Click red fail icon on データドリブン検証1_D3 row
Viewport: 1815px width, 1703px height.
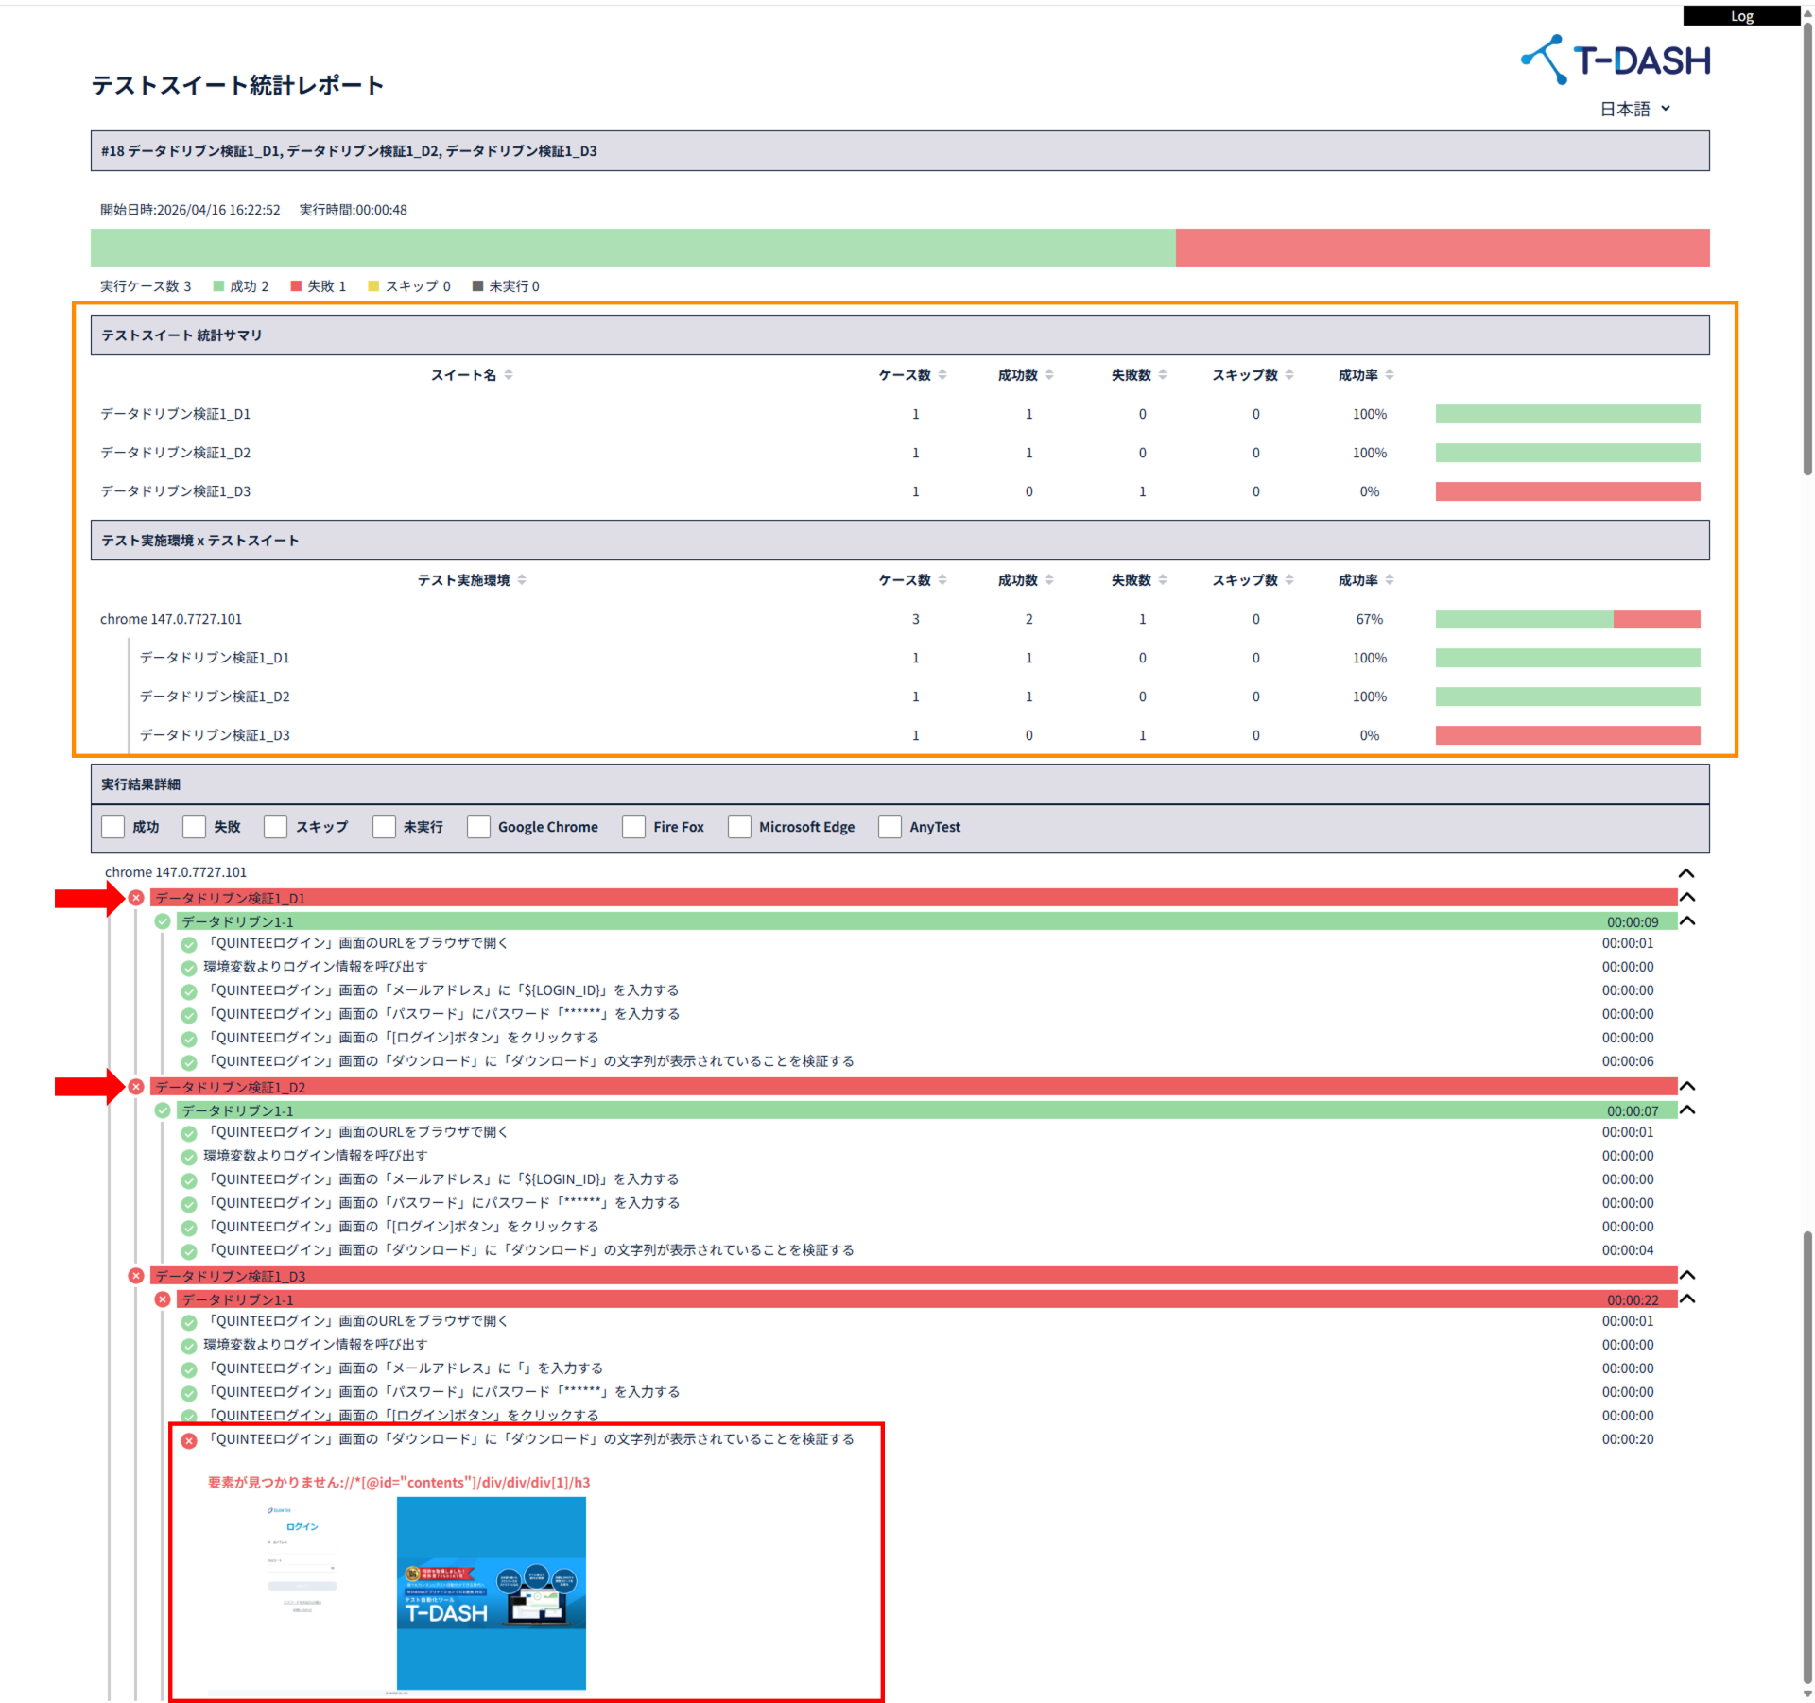point(136,1276)
